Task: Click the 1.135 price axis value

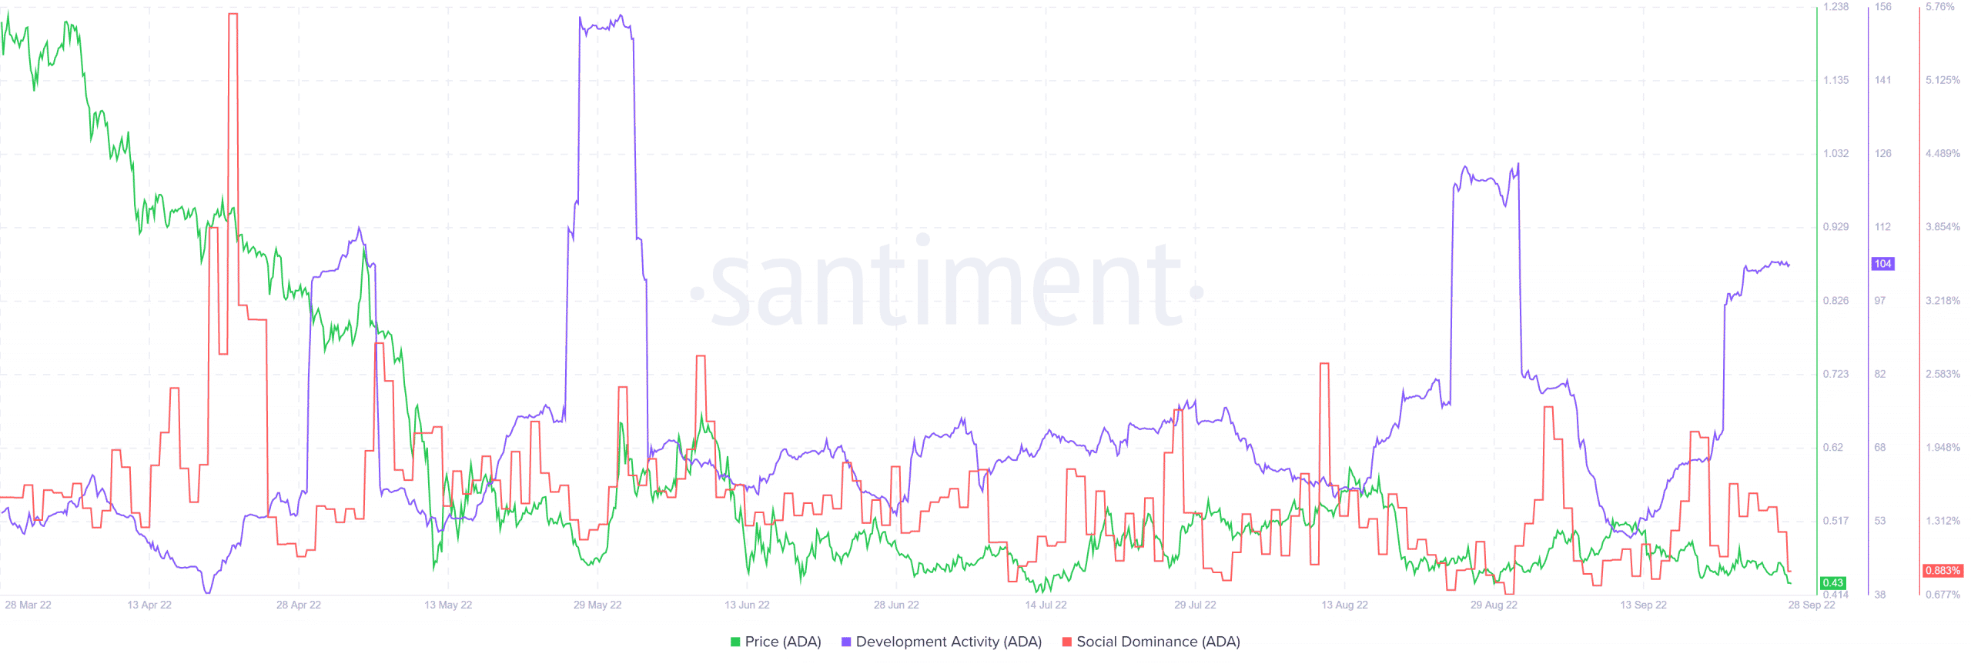Action: pyautogui.click(x=1835, y=80)
